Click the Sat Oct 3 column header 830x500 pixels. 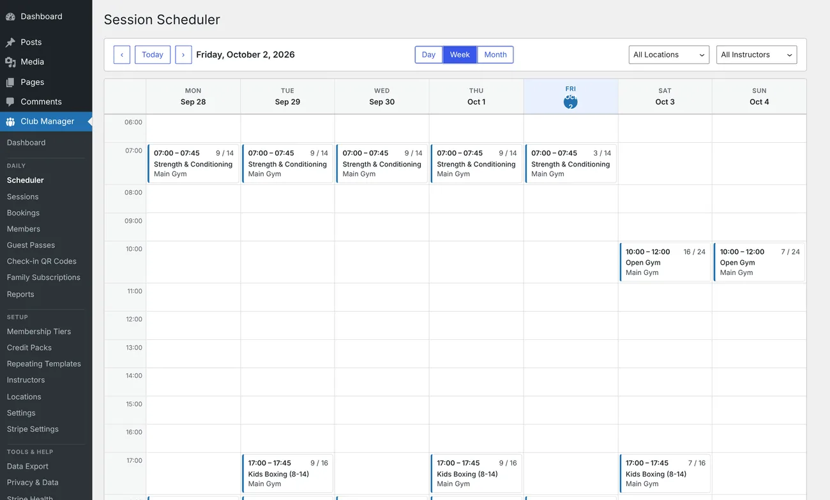665,96
